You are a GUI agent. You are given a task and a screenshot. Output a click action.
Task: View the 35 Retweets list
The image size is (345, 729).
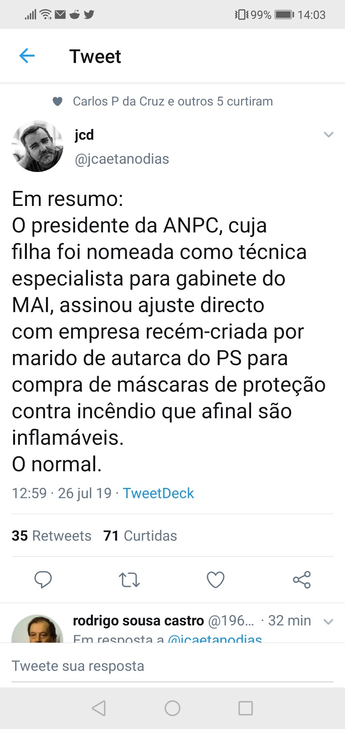tap(51, 535)
